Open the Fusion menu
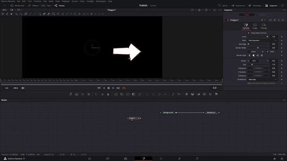This screenshot has width=287, height=161. [74, 1]
